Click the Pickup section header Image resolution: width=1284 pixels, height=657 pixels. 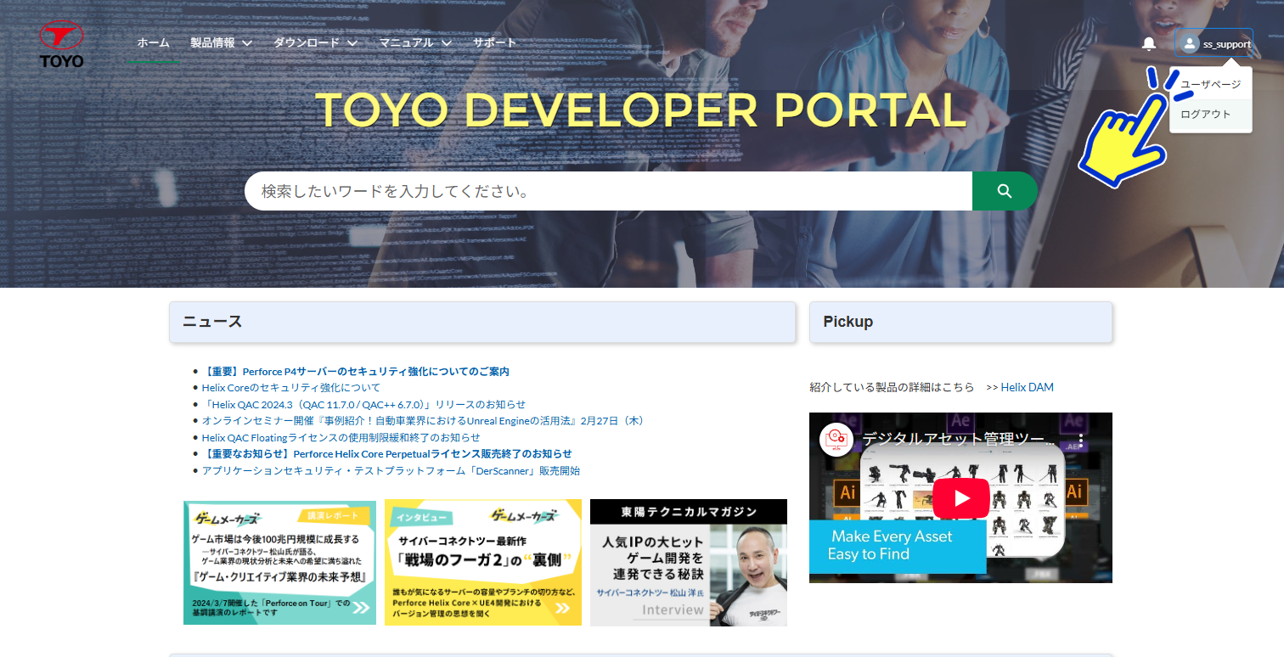(960, 323)
